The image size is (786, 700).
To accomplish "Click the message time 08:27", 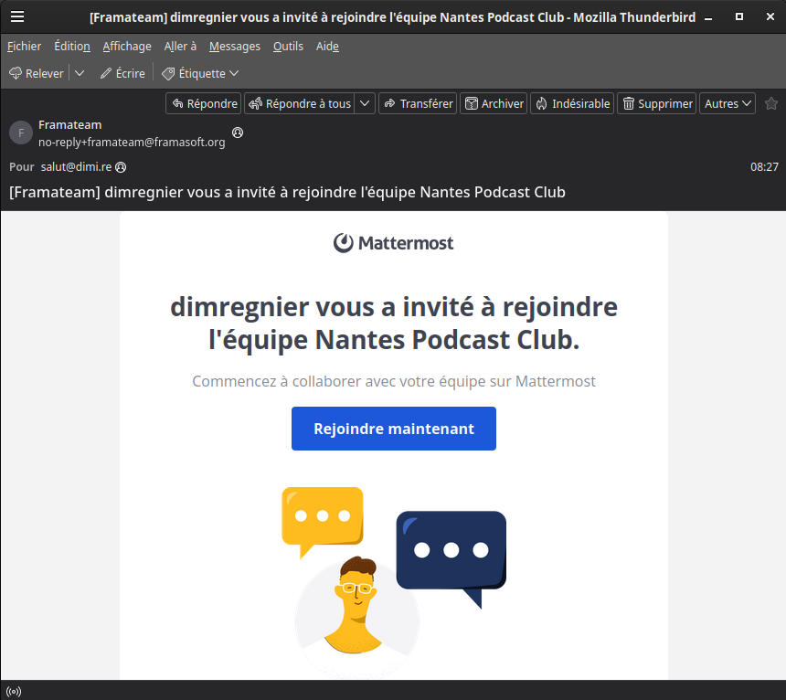I will pos(764,167).
